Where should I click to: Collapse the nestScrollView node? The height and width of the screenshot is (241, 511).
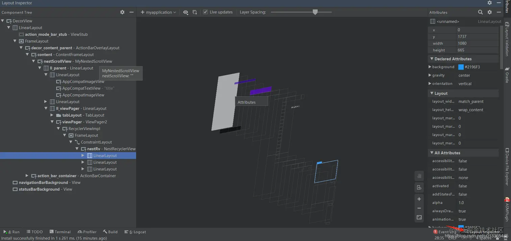(x=33, y=61)
